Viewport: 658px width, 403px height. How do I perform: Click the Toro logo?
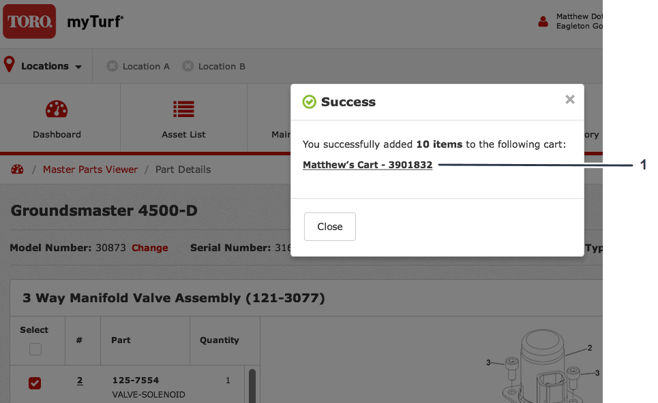click(29, 22)
